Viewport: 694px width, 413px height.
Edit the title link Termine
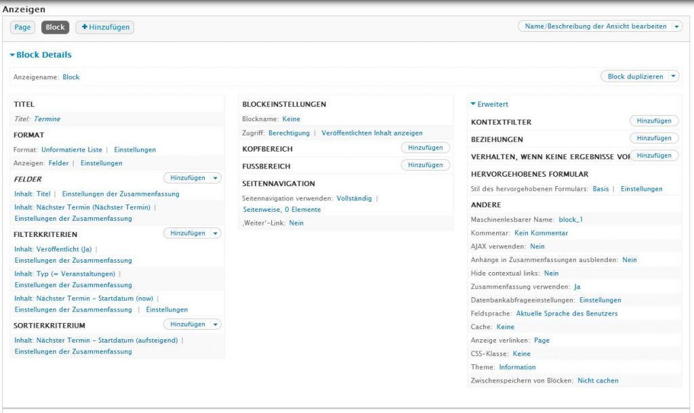47,119
